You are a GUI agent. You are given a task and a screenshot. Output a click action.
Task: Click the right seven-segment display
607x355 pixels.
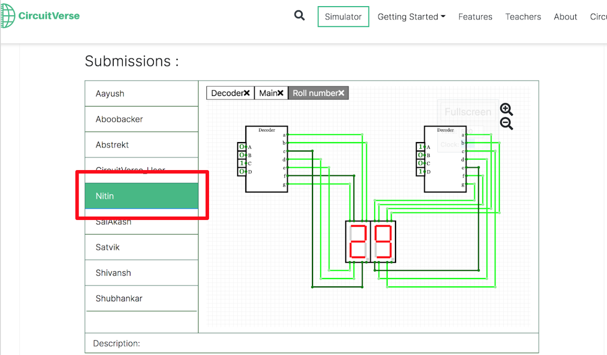pos(383,241)
